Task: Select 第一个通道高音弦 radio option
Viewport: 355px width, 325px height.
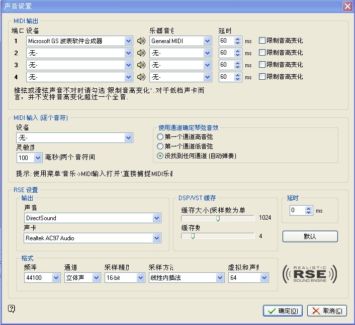Action: (x=160, y=137)
